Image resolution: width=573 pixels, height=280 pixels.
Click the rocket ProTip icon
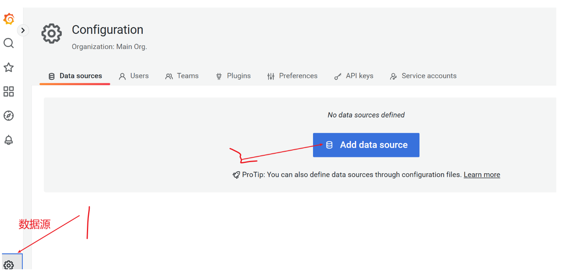point(236,175)
